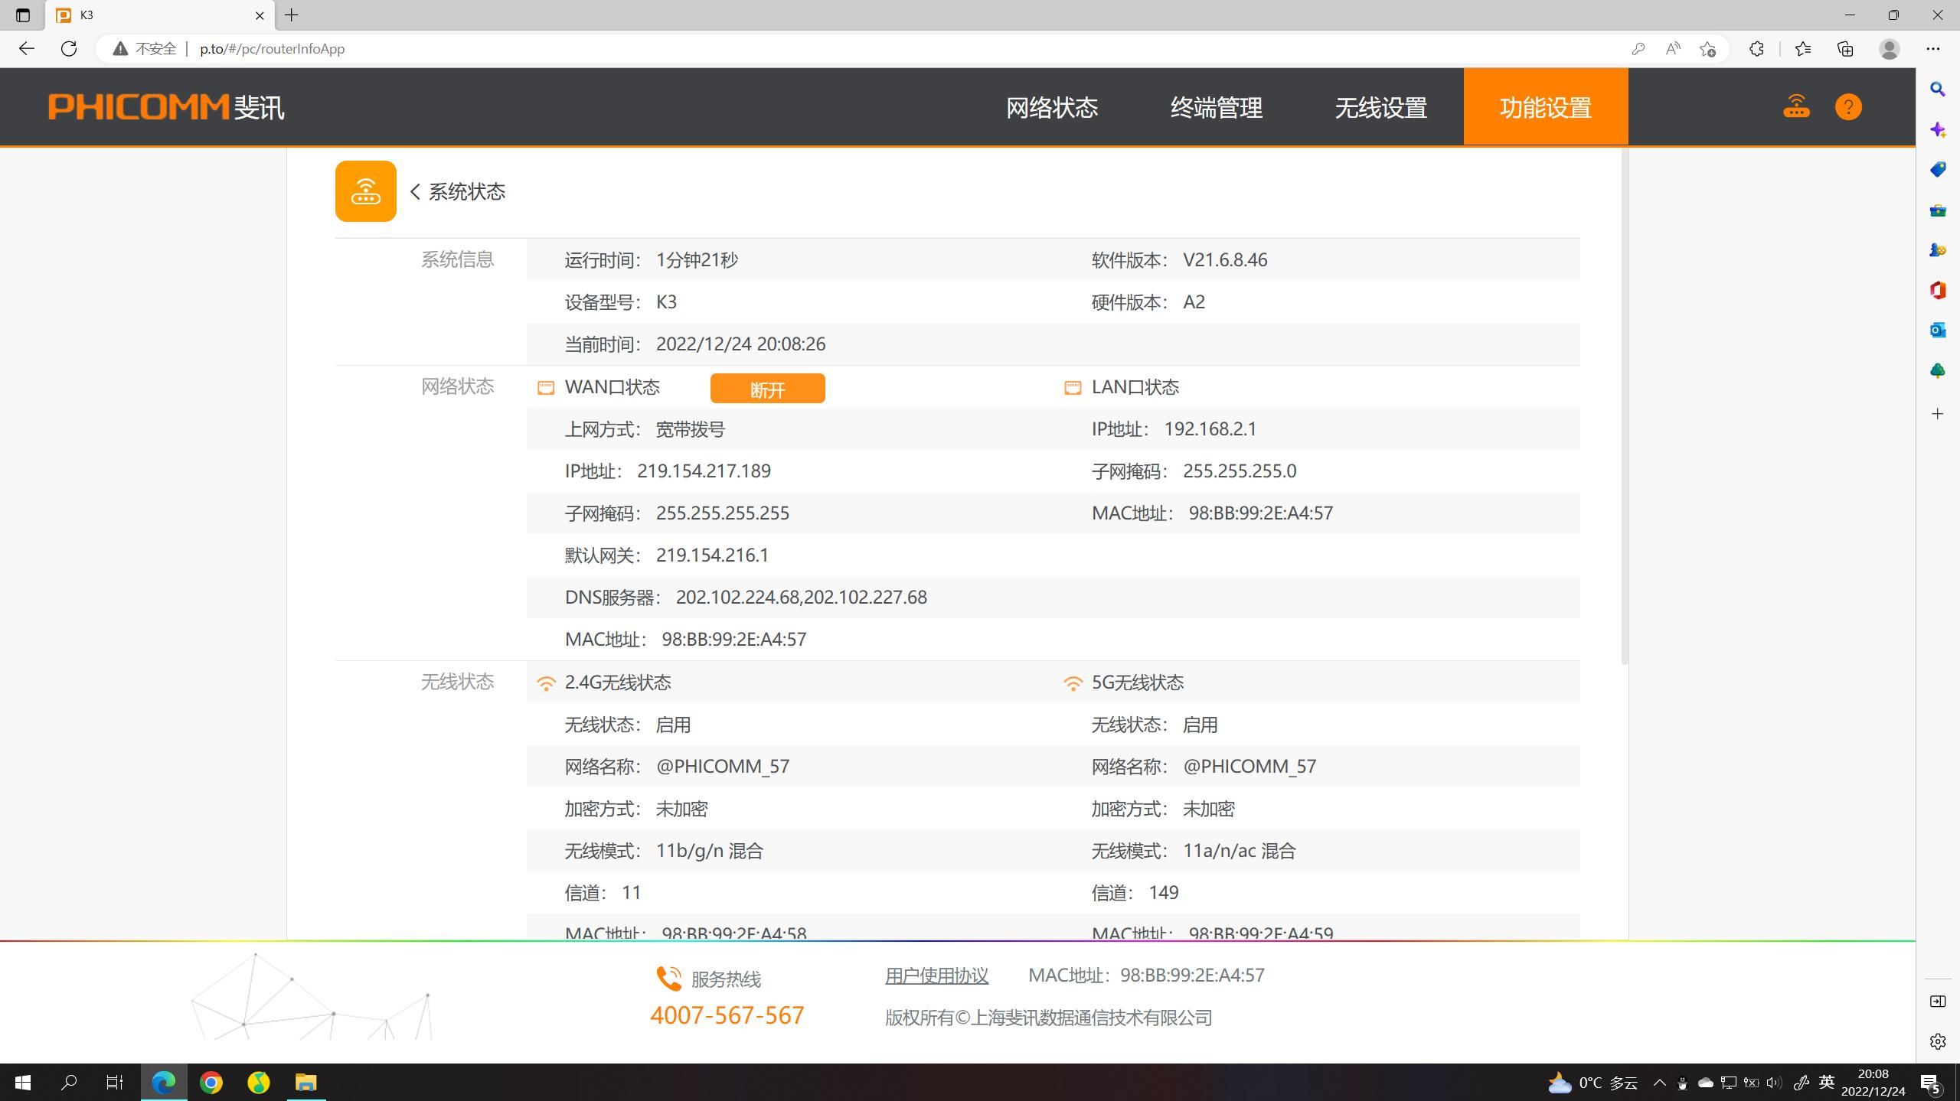Open the sidebar Outlook icon

(1938, 330)
